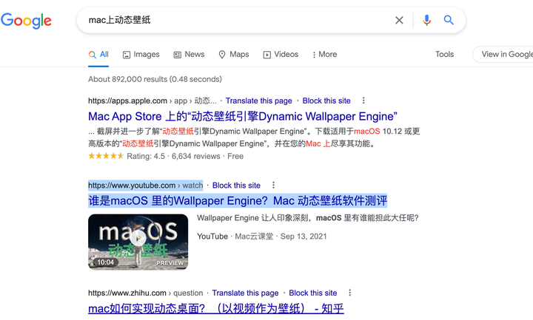Image resolution: width=533 pixels, height=320 pixels.
Task: Select the All tab
Action: [x=98, y=55]
